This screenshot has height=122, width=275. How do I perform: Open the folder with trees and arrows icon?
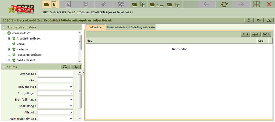coord(156,4)
